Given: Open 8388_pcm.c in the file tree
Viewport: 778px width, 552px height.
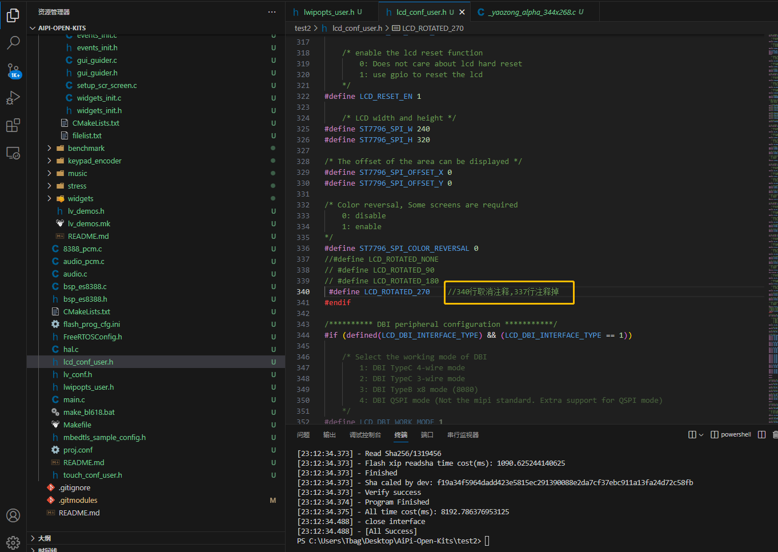Looking at the screenshot, I should 156,249.
